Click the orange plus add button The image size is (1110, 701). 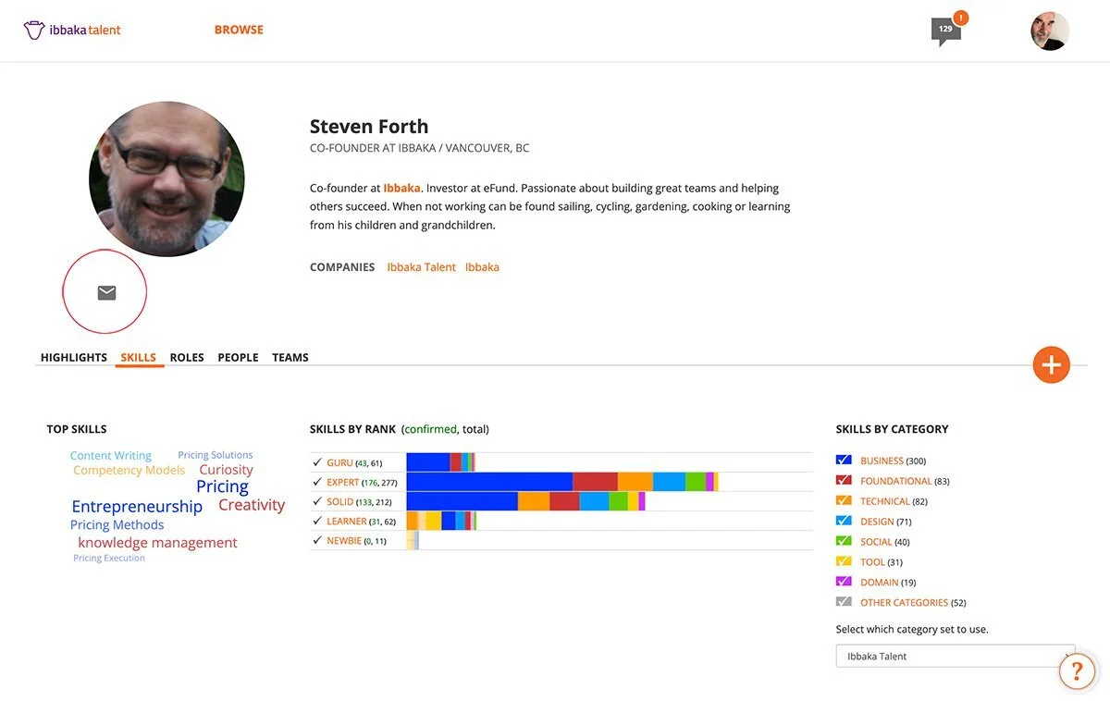1051,364
